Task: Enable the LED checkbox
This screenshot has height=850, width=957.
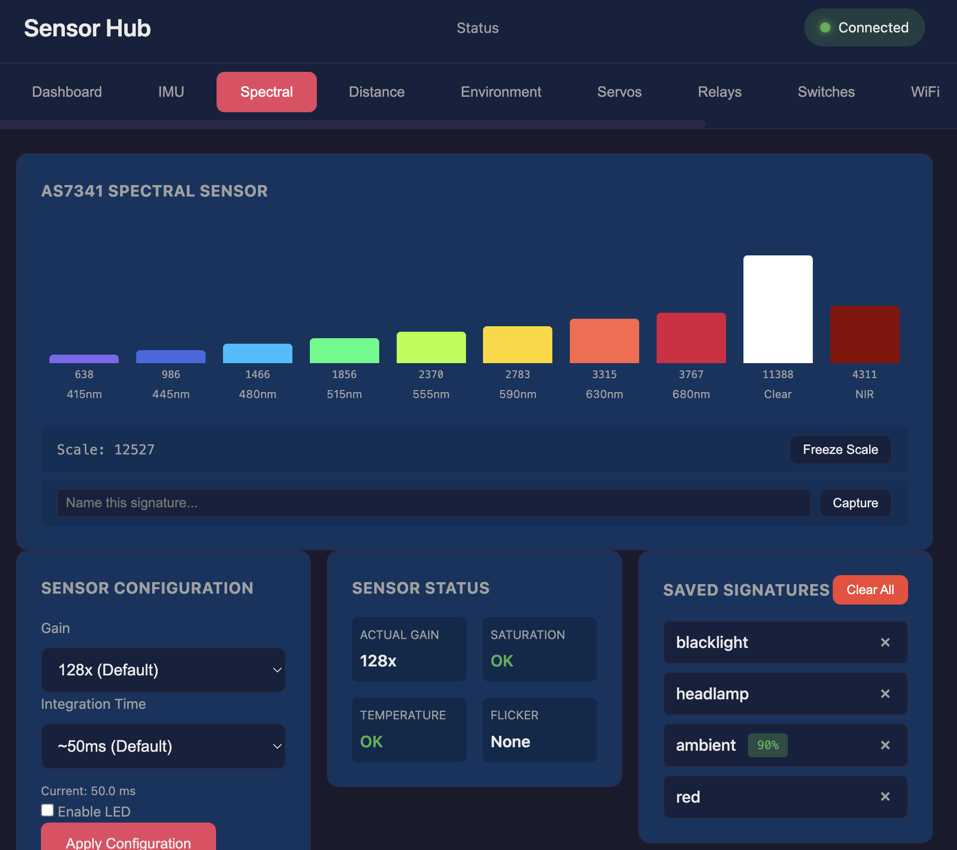Action: (x=47, y=811)
